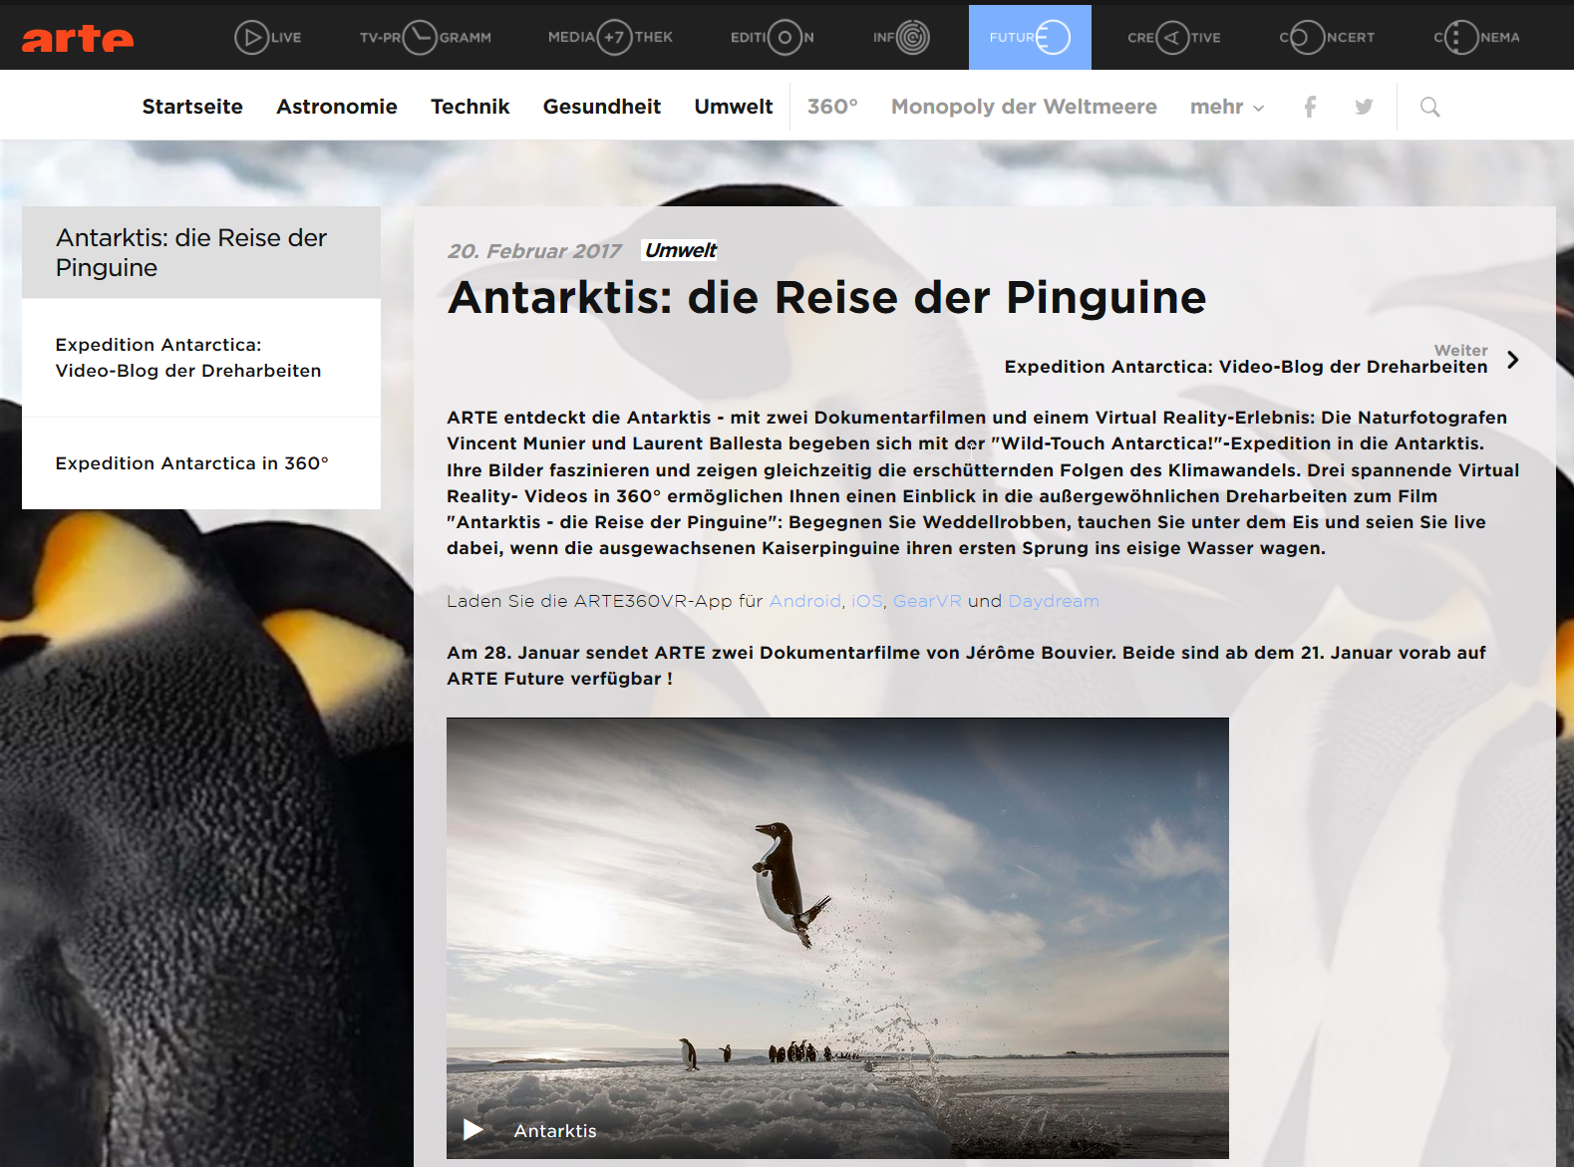
Task: Open the Live stream icon
Action: click(x=251, y=38)
